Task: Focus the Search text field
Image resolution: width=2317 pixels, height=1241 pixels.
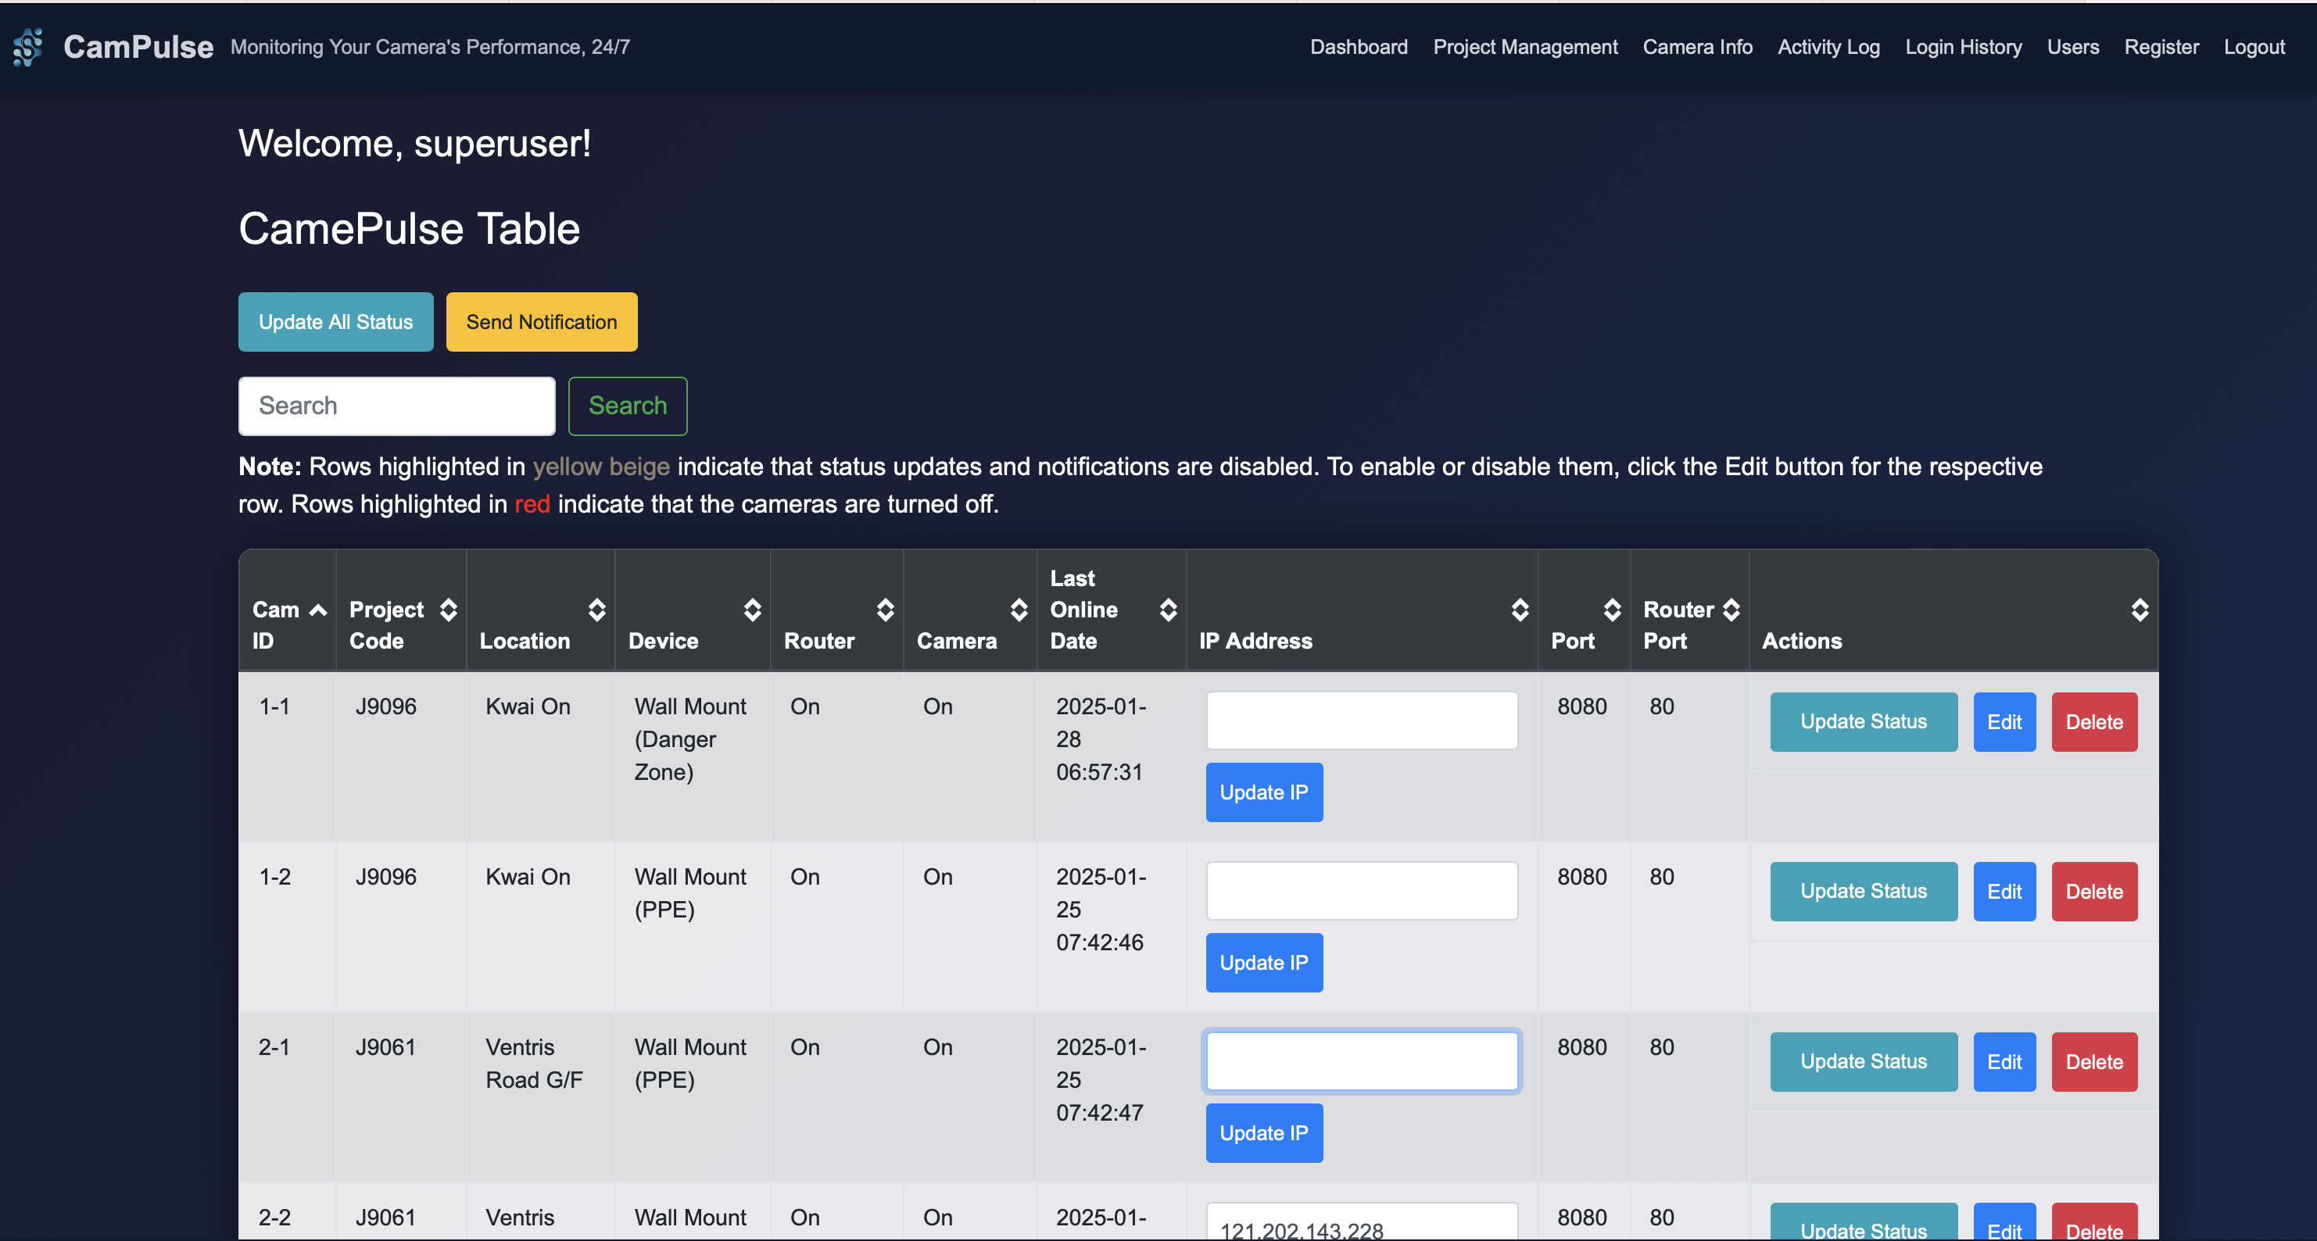Action: pyautogui.click(x=396, y=406)
